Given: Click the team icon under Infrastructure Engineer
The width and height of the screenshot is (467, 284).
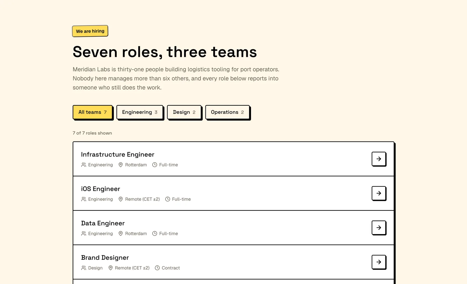Looking at the screenshot, I should [84, 165].
